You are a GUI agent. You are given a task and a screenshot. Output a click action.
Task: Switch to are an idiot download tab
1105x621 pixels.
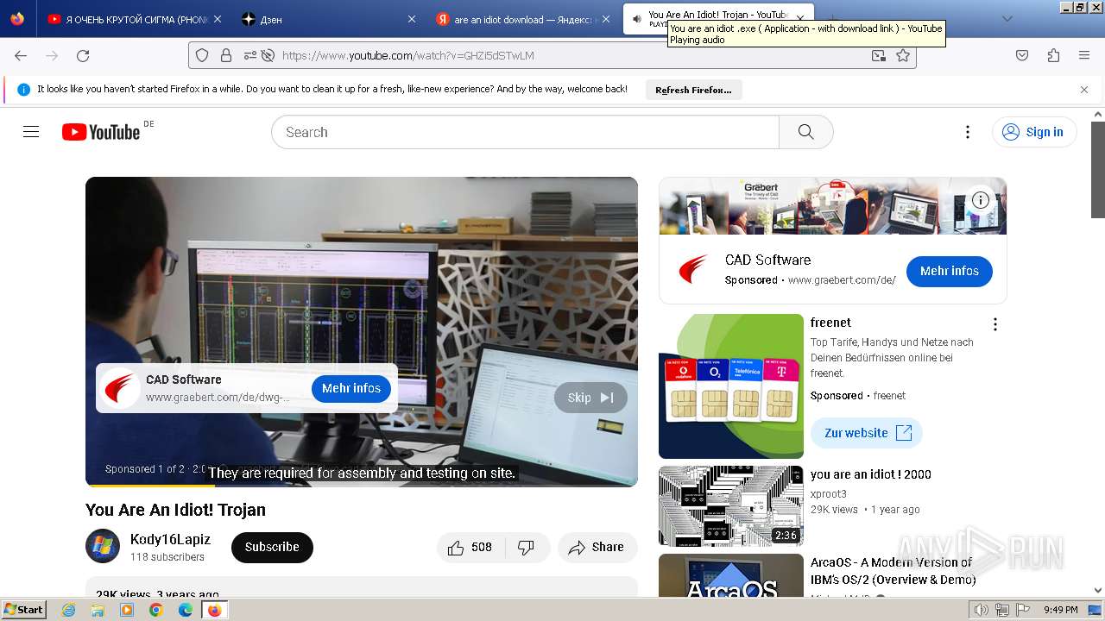coord(522,19)
